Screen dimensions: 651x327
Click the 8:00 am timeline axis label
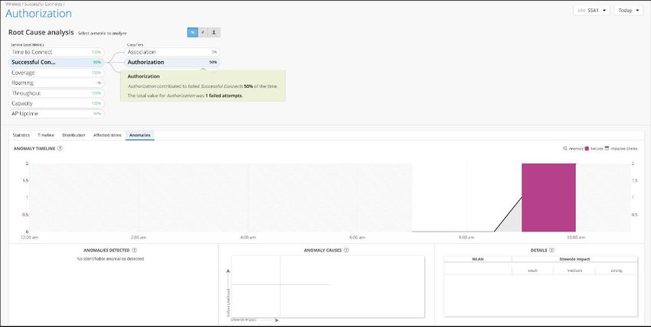466,237
